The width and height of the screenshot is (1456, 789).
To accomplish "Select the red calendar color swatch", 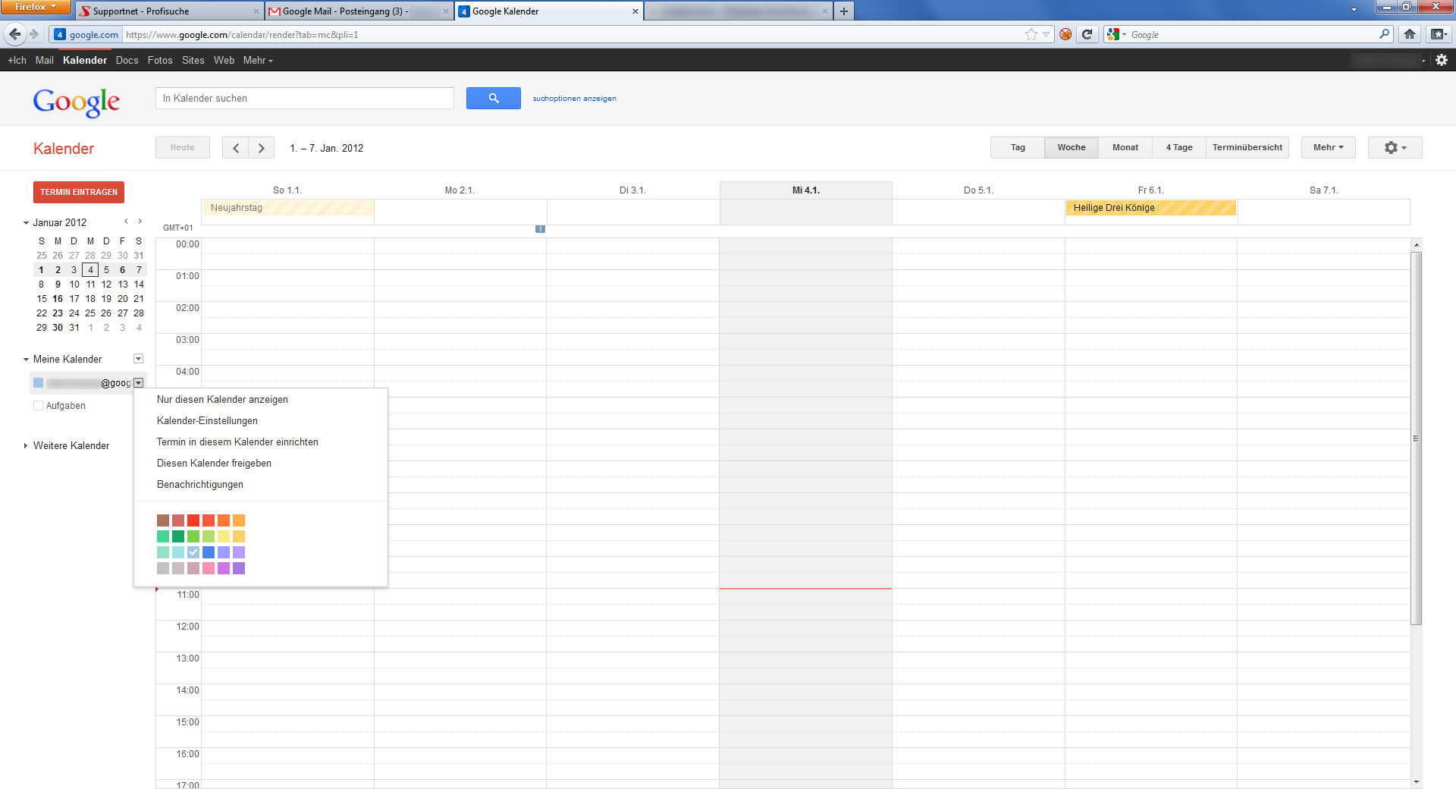I will tap(193, 520).
